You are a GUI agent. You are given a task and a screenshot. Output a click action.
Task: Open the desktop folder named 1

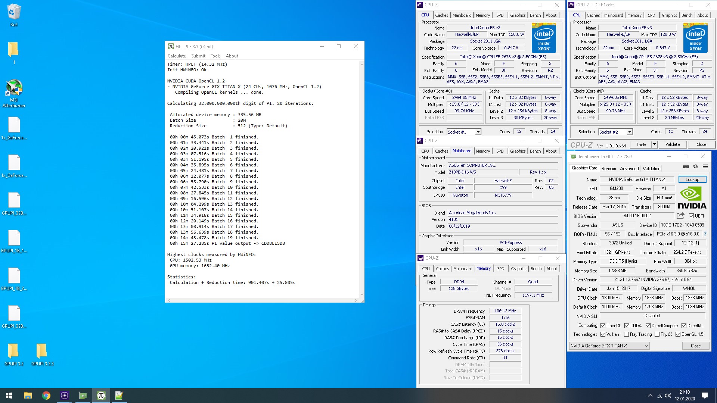click(14, 52)
